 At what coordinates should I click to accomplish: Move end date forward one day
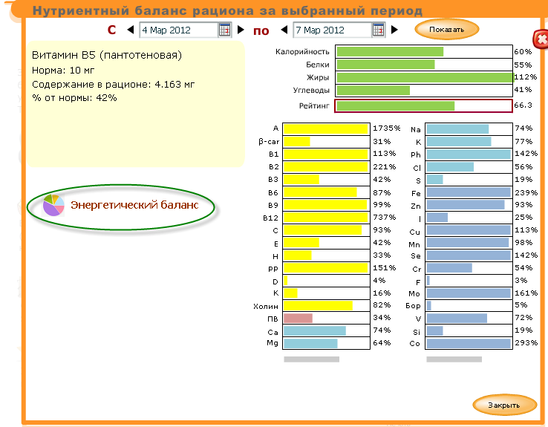[x=394, y=30]
